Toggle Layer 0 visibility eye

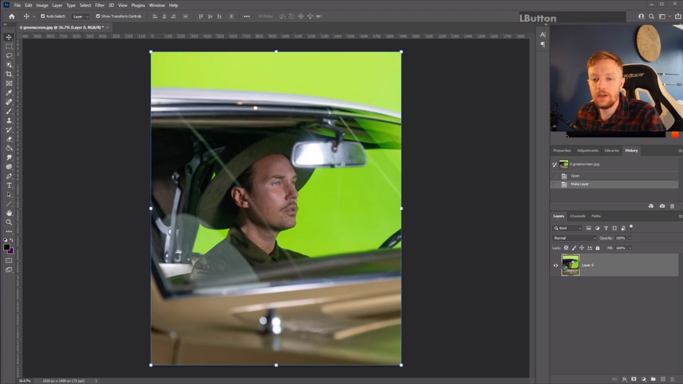pyautogui.click(x=556, y=265)
